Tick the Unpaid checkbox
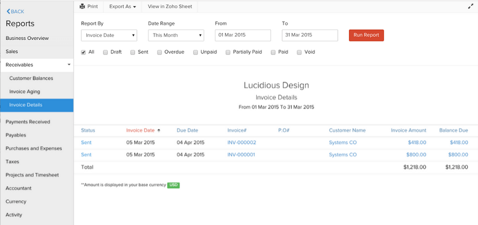 pos(195,52)
